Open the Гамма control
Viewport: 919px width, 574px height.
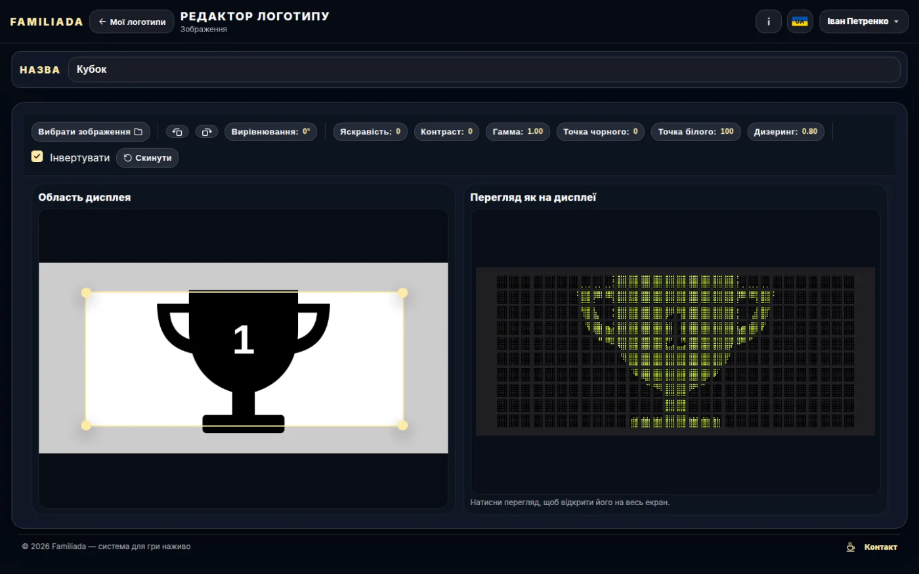pyautogui.click(x=518, y=132)
